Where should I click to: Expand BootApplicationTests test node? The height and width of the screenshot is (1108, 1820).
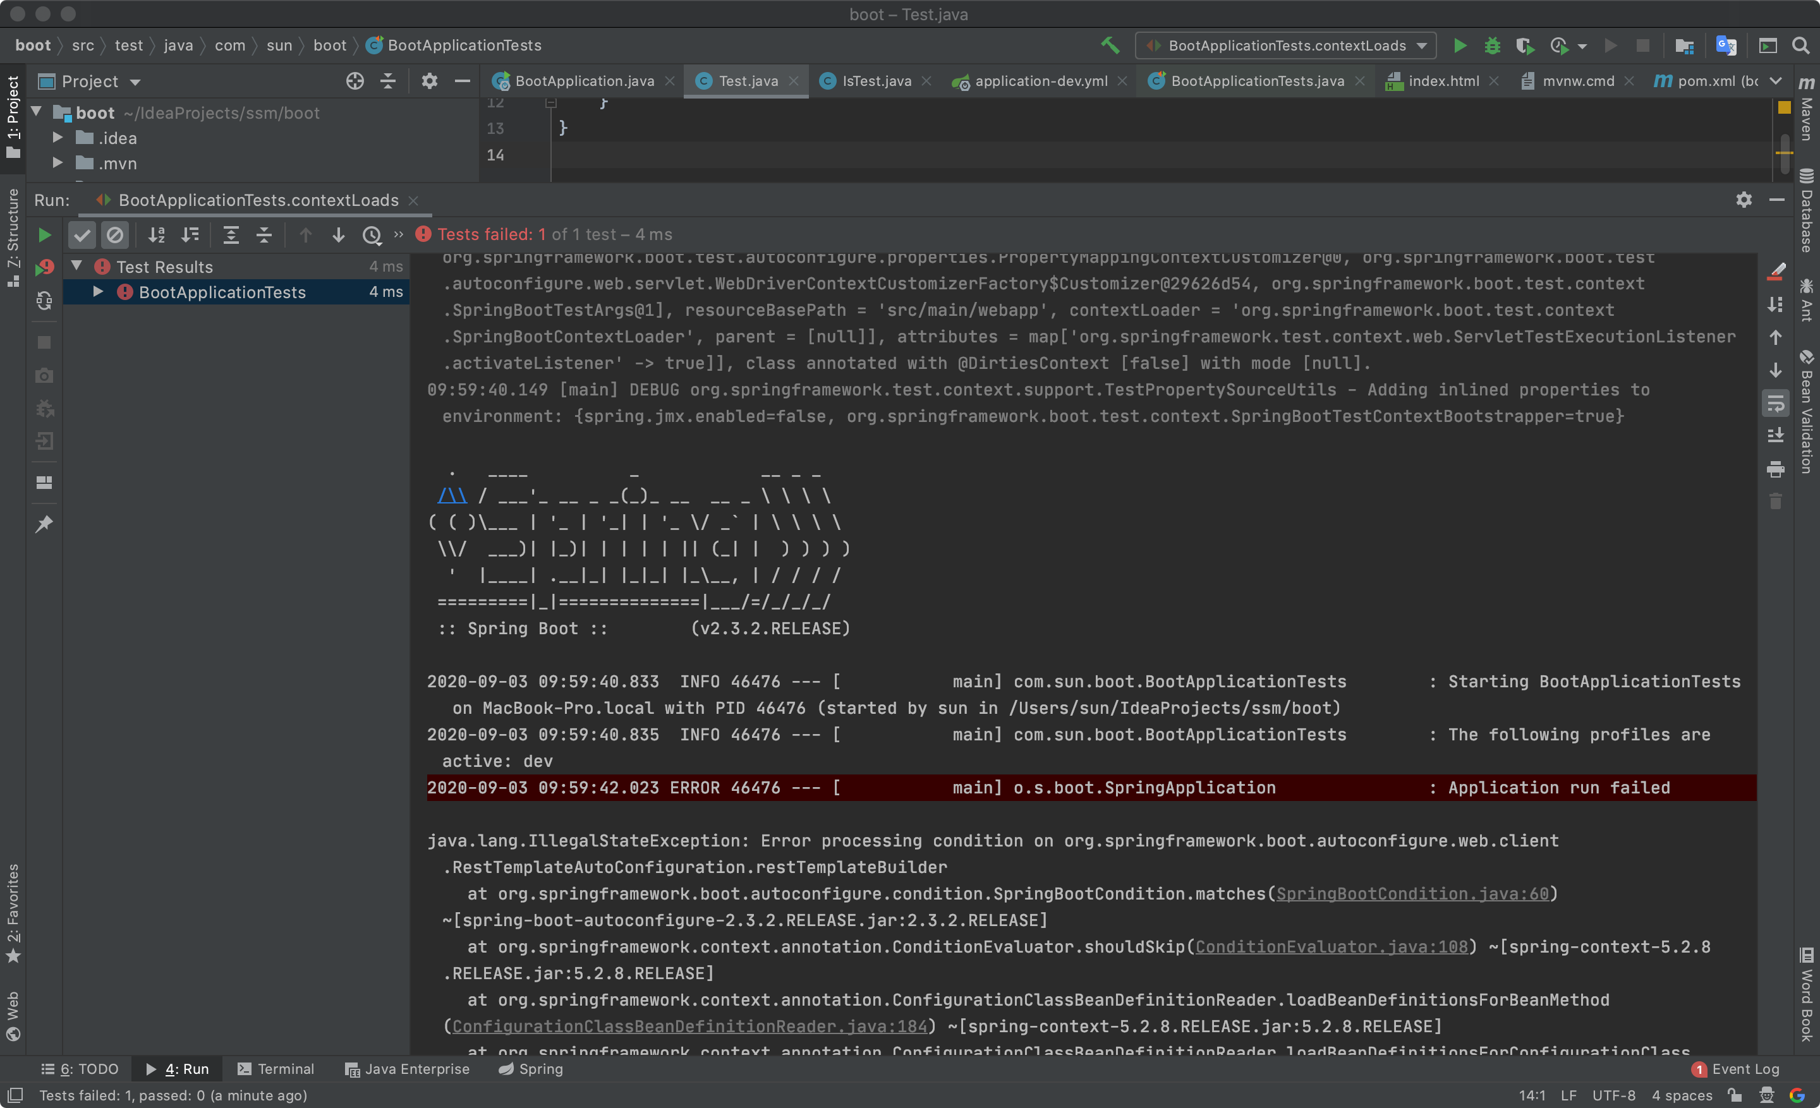tap(98, 292)
